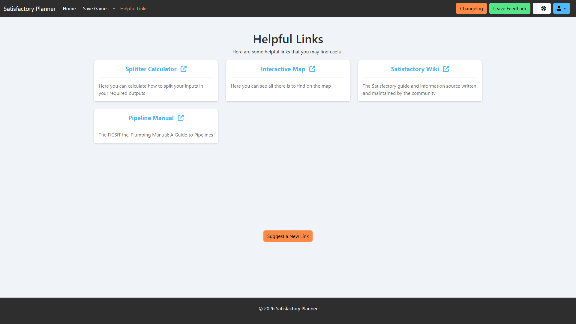Viewport: 576px width, 324px height.
Task: Select Home in the navigation bar
Action: (x=69, y=8)
